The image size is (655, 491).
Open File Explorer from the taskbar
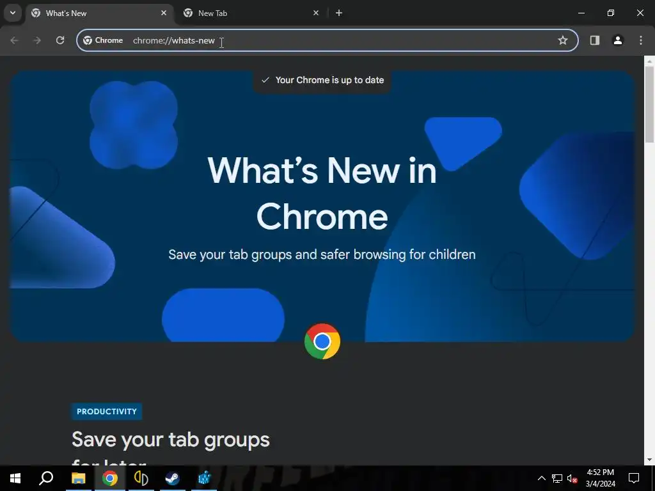point(78,478)
